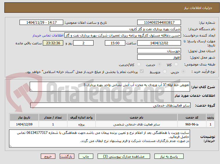Click the بازگشت back button
The height and width of the screenshot is (164, 220).
click(67, 156)
